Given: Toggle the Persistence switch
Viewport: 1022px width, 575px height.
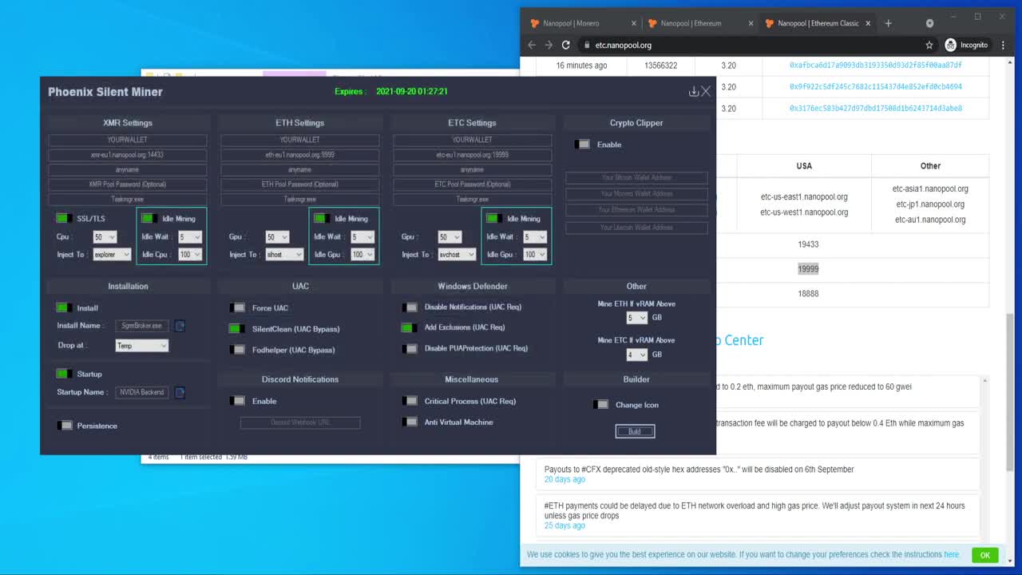Looking at the screenshot, I should point(65,426).
